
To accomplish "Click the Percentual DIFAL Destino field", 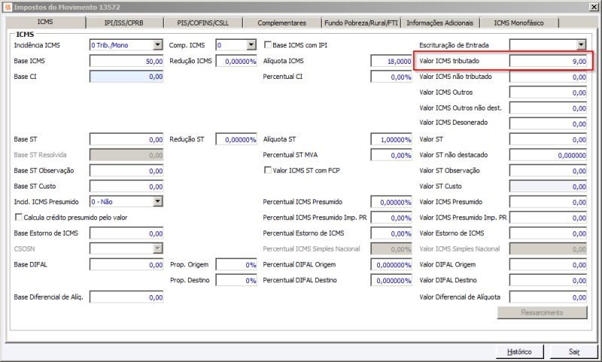I will pyautogui.click(x=391, y=280).
